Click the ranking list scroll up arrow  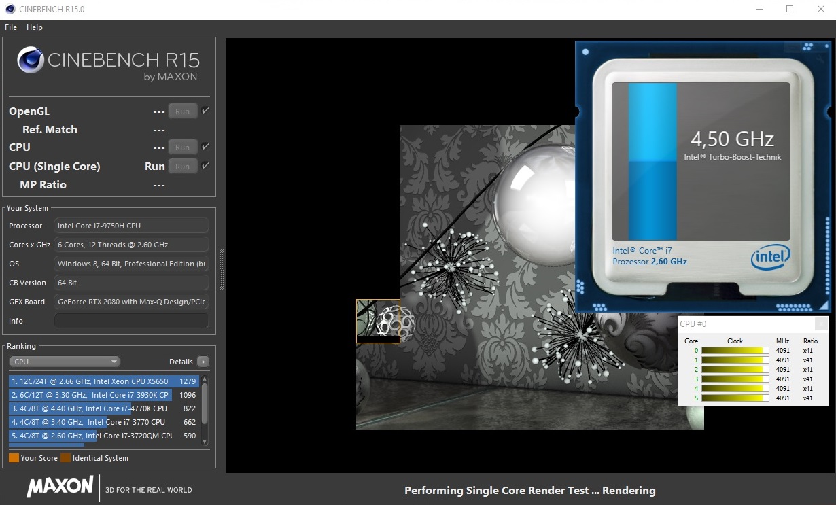coord(205,378)
